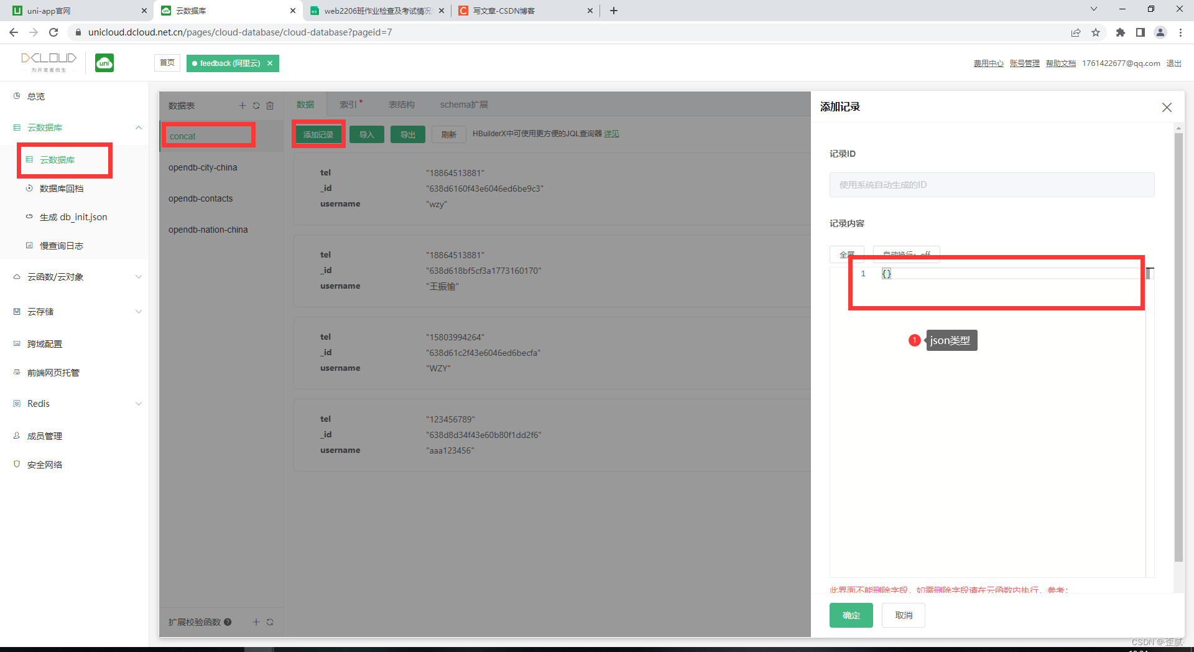
Task: Close the uni-app官网 browser tab
Action: pyautogui.click(x=144, y=11)
